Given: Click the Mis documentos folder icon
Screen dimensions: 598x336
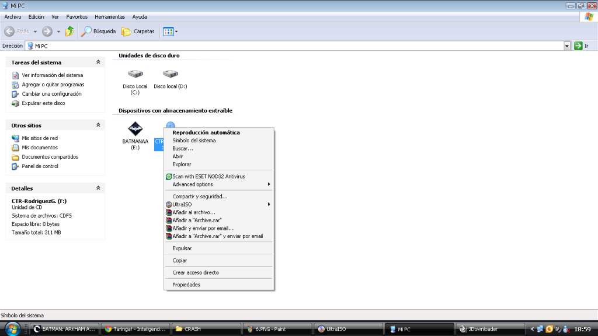Looking at the screenshot, I should pyautogui.click(x=15, y=148).
